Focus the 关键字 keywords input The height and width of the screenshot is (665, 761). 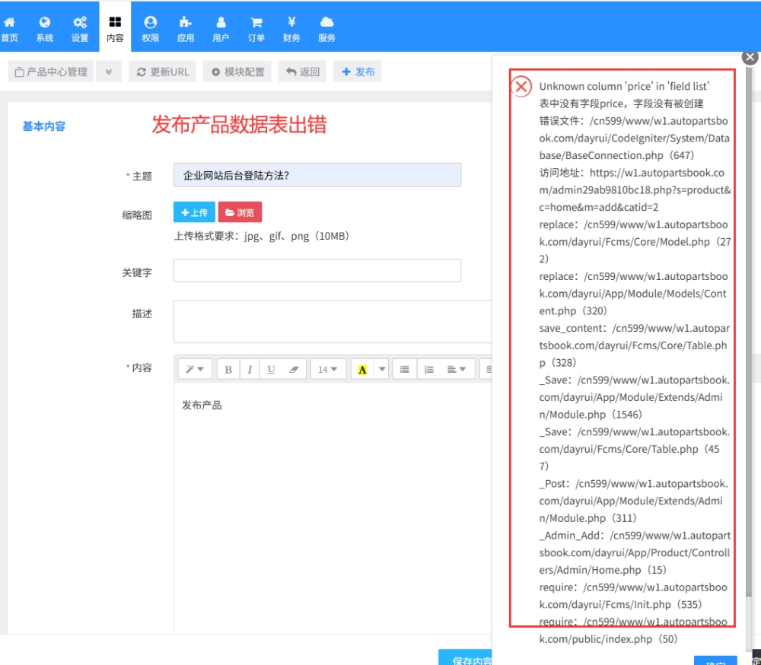317,270
